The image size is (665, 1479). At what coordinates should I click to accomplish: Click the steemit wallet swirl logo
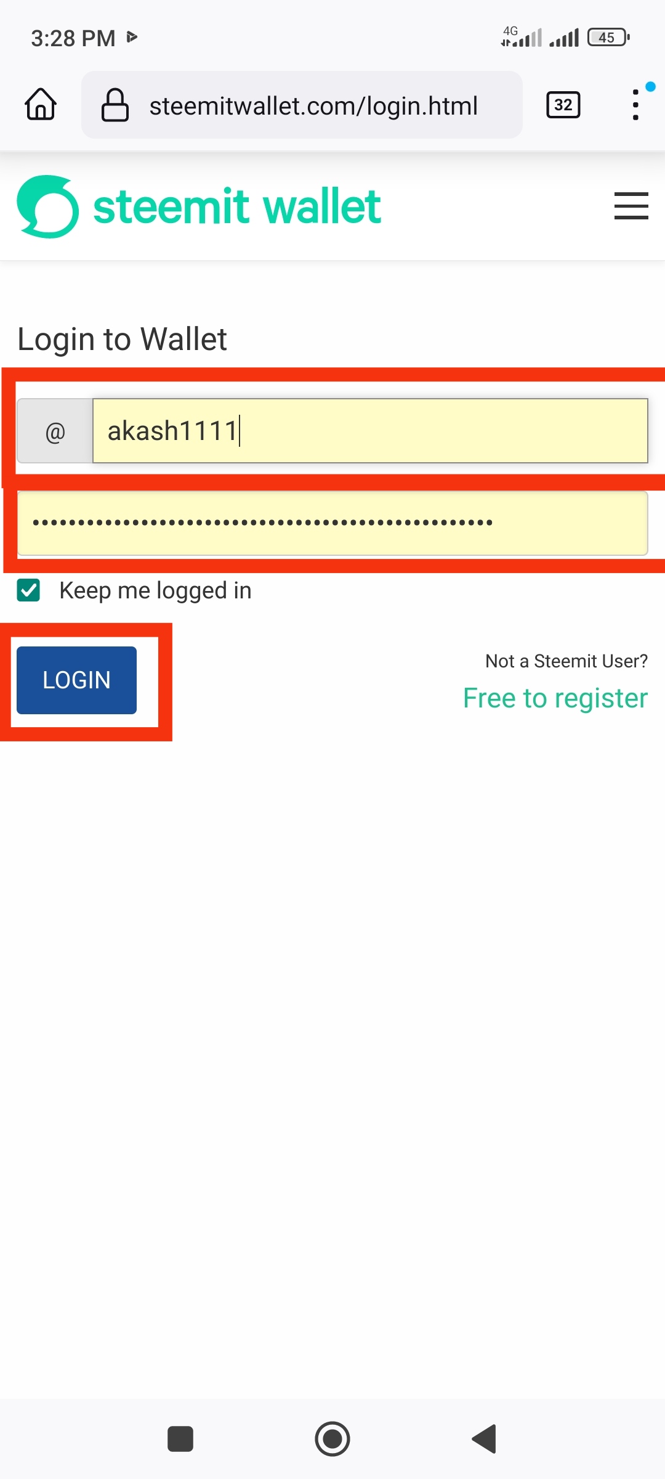pyautogui.click(x=48, y=207)
